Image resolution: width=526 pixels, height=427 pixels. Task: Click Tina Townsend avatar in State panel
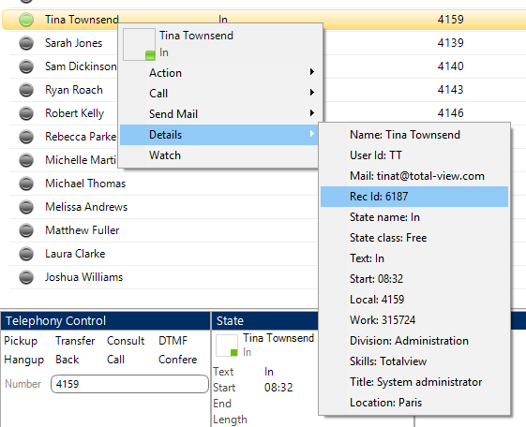click(227, 346)
